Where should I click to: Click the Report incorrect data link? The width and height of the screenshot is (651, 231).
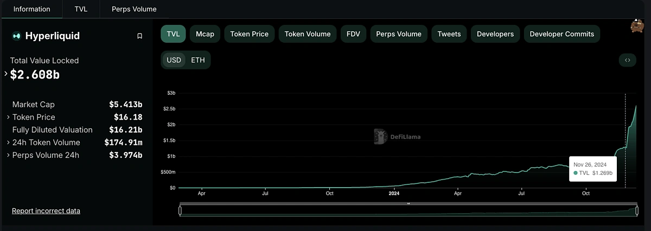(x=46, y=210)
